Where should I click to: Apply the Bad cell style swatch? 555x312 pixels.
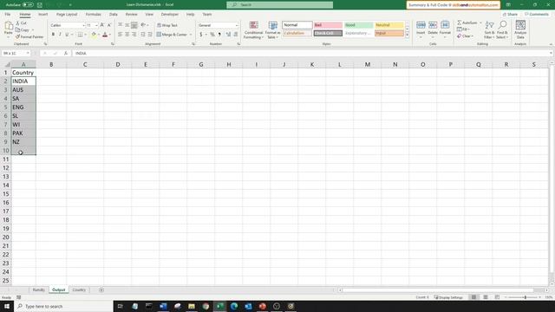click(x=328, y=25)
